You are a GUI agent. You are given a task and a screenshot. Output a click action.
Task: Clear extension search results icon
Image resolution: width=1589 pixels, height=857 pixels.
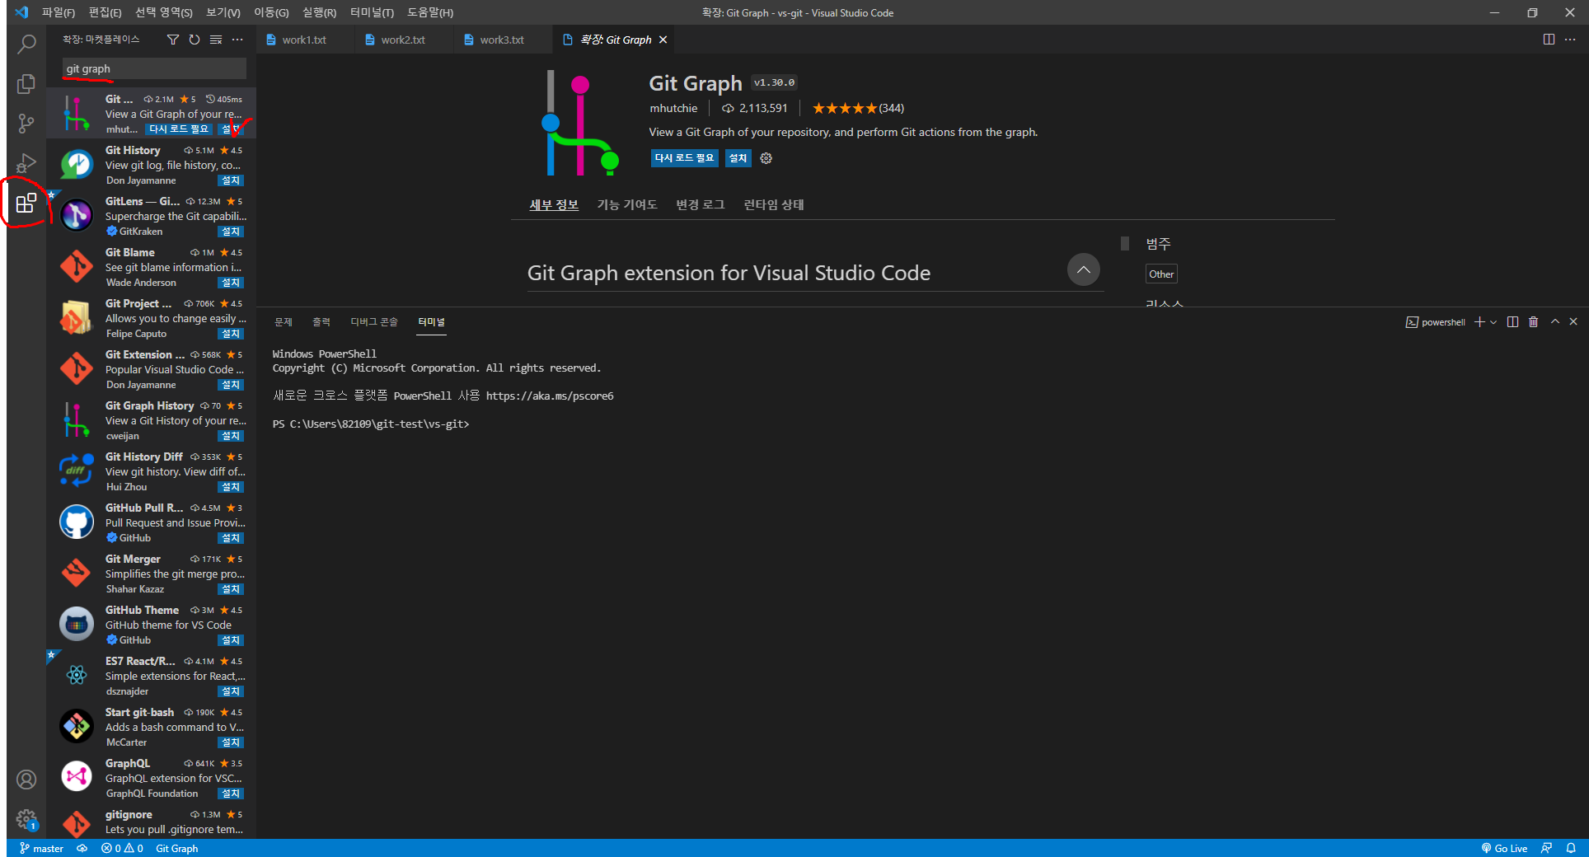tap(216, 40)
